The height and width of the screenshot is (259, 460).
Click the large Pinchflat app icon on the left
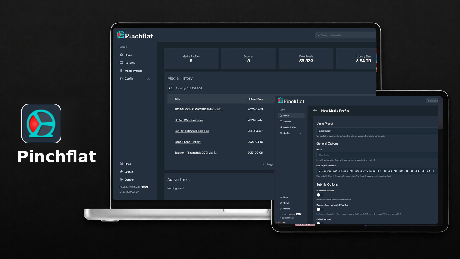pos(41,124)
